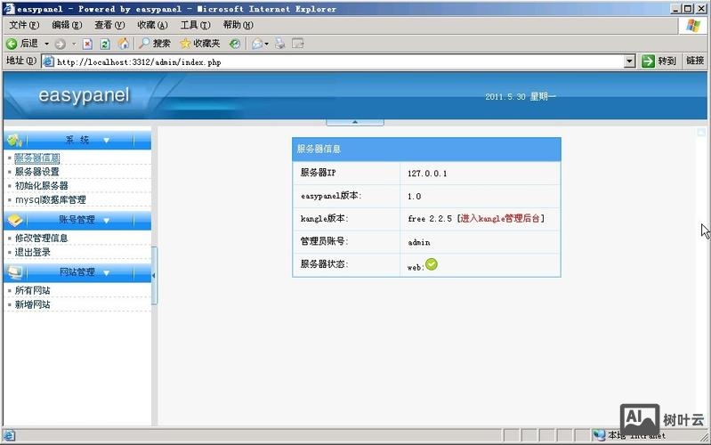This screenshot has width=711, height=445.
Task: Select the 127.0.0.1 server IP value
Action: [x=427, y=174]
